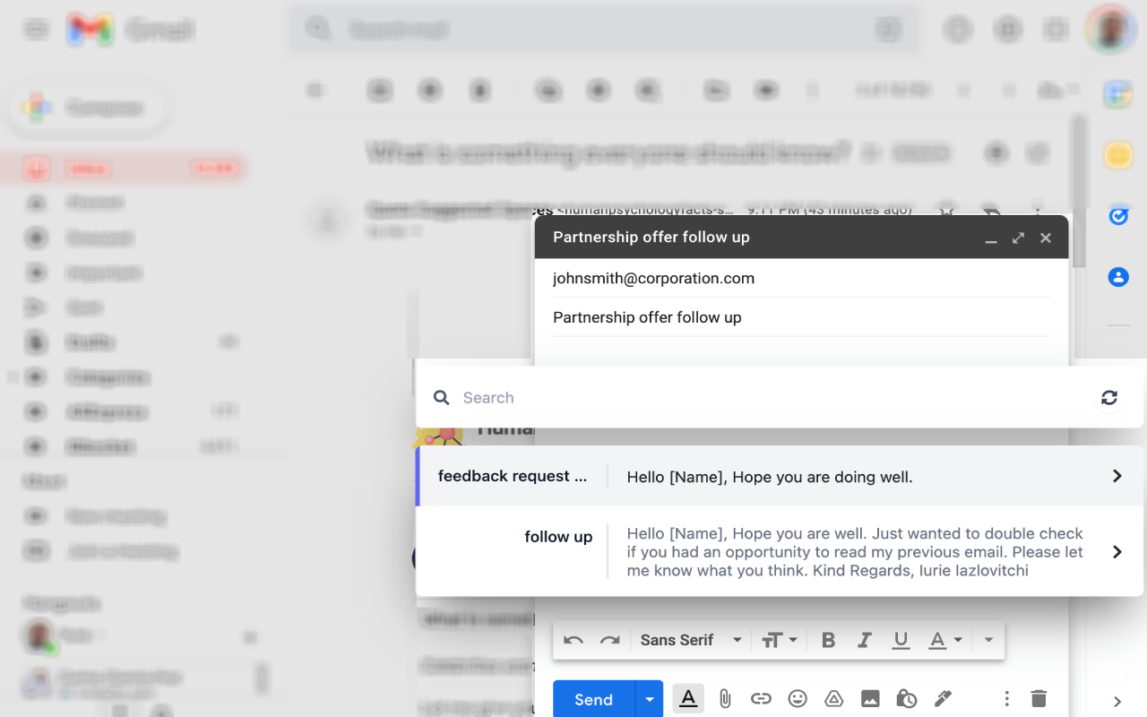Open the text size dropdown

coord(780,640)
